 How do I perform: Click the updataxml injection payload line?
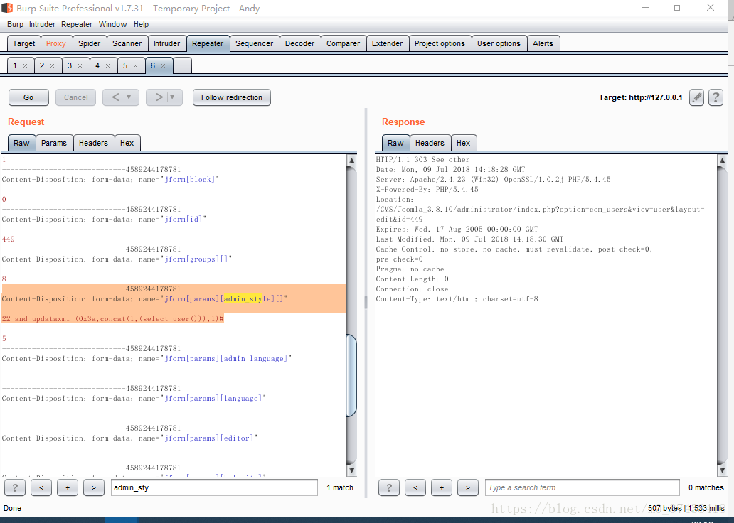[x=113, y=318]
